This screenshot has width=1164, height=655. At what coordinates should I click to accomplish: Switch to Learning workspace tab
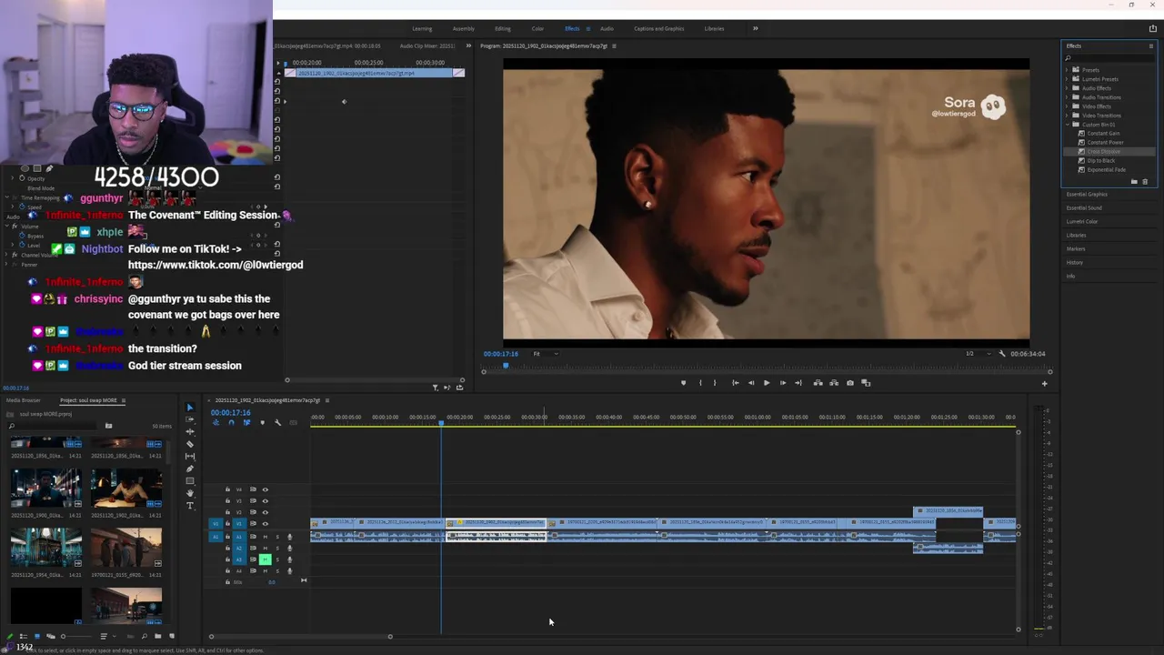coord(422,28)
